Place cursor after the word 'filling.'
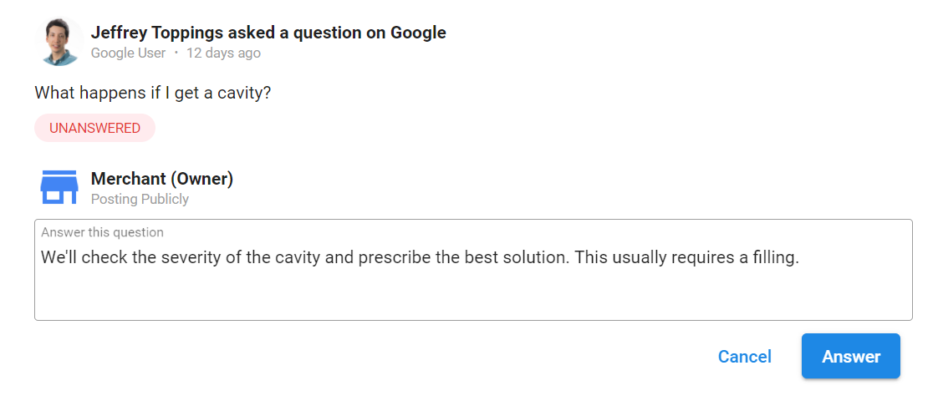 800,257
